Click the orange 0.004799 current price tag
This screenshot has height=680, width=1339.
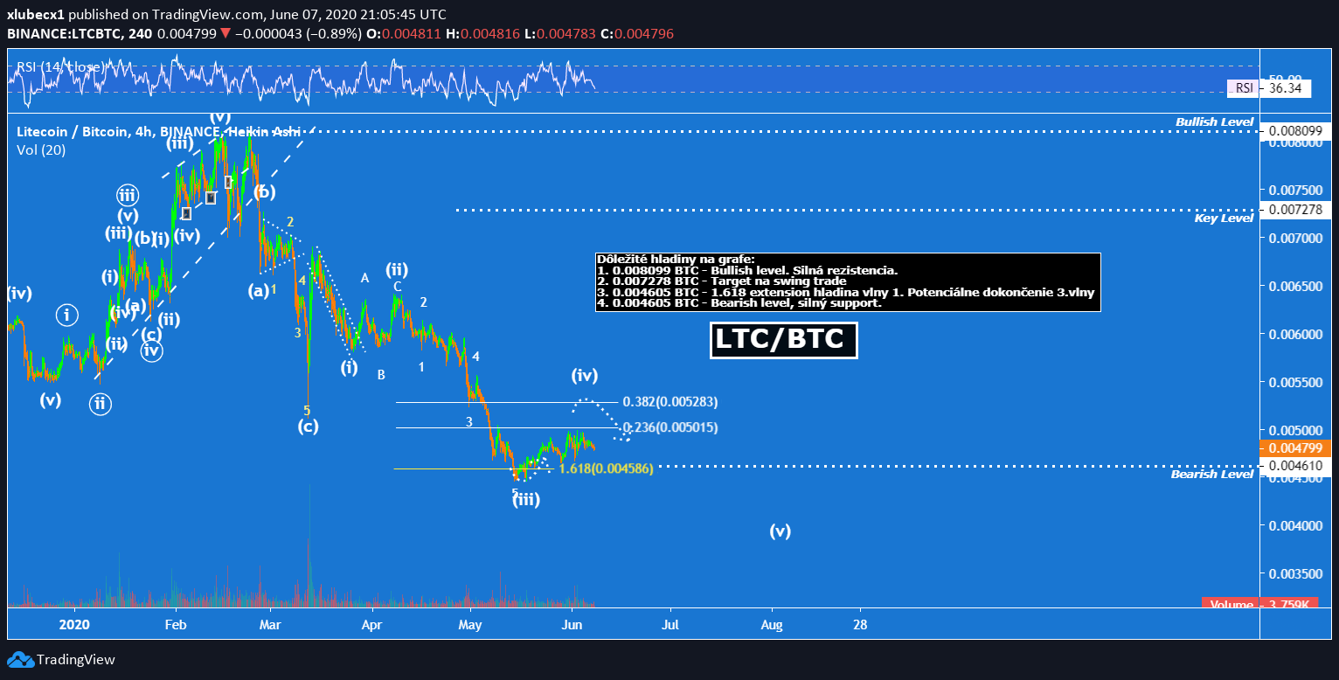[x=1292, y=448]
